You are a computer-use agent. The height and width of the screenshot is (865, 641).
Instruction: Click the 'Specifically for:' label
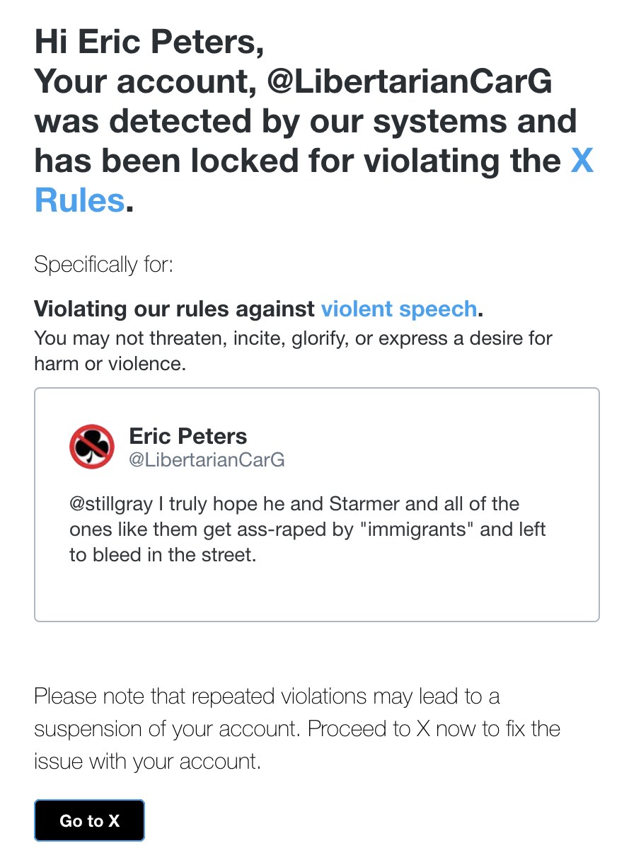103,265
